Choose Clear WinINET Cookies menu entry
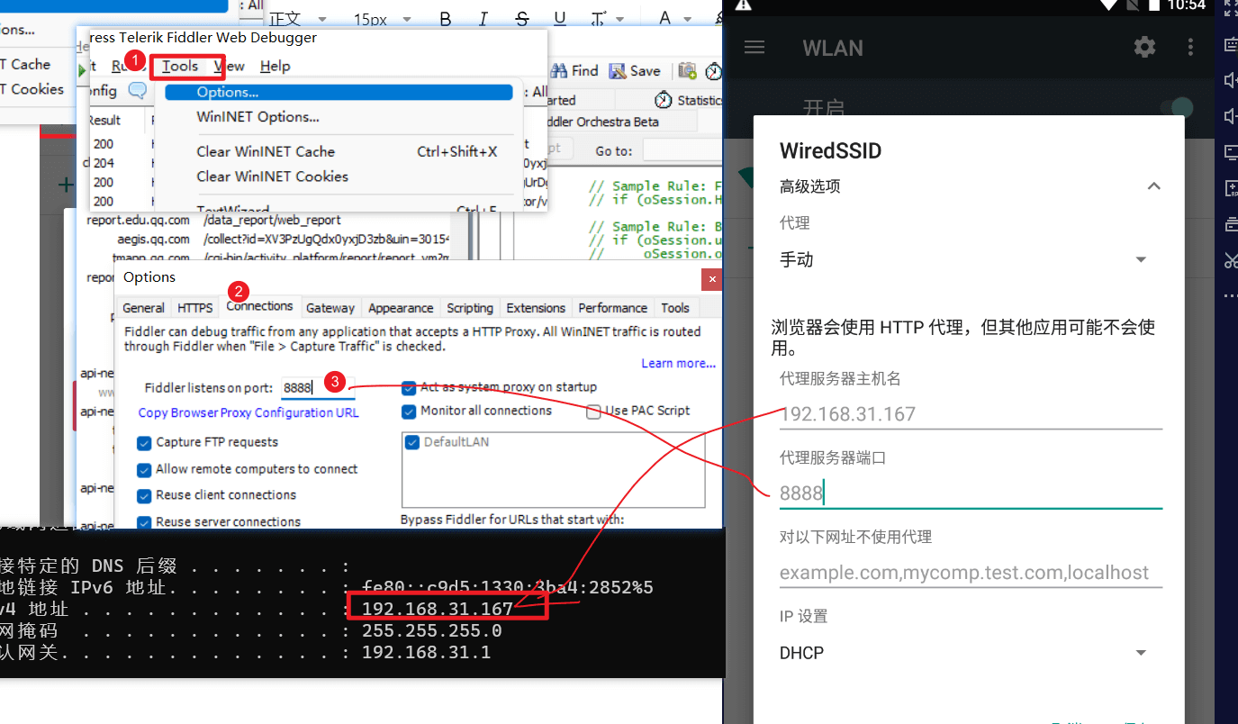This screenshot has height=724, width=1238. coord(272,176)
